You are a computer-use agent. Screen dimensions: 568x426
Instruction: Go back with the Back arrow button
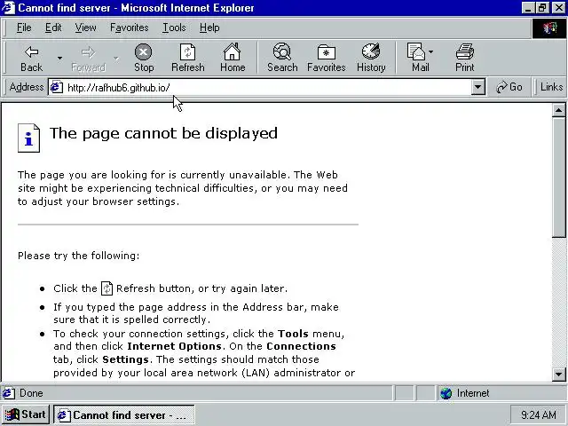[x=32, y=58]
